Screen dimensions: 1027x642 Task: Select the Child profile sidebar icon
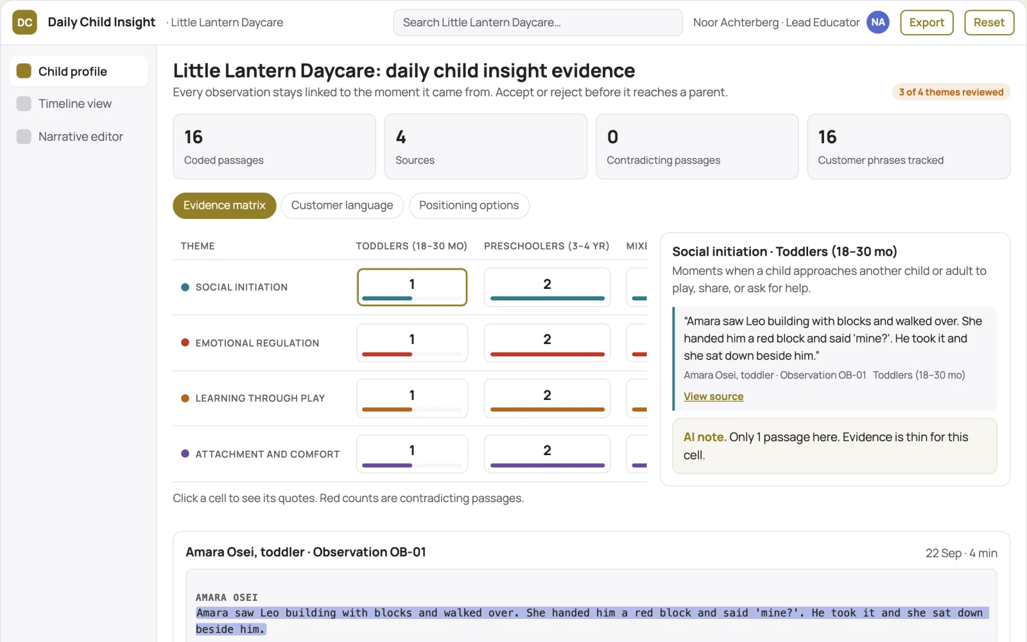(x=24, y=71)
